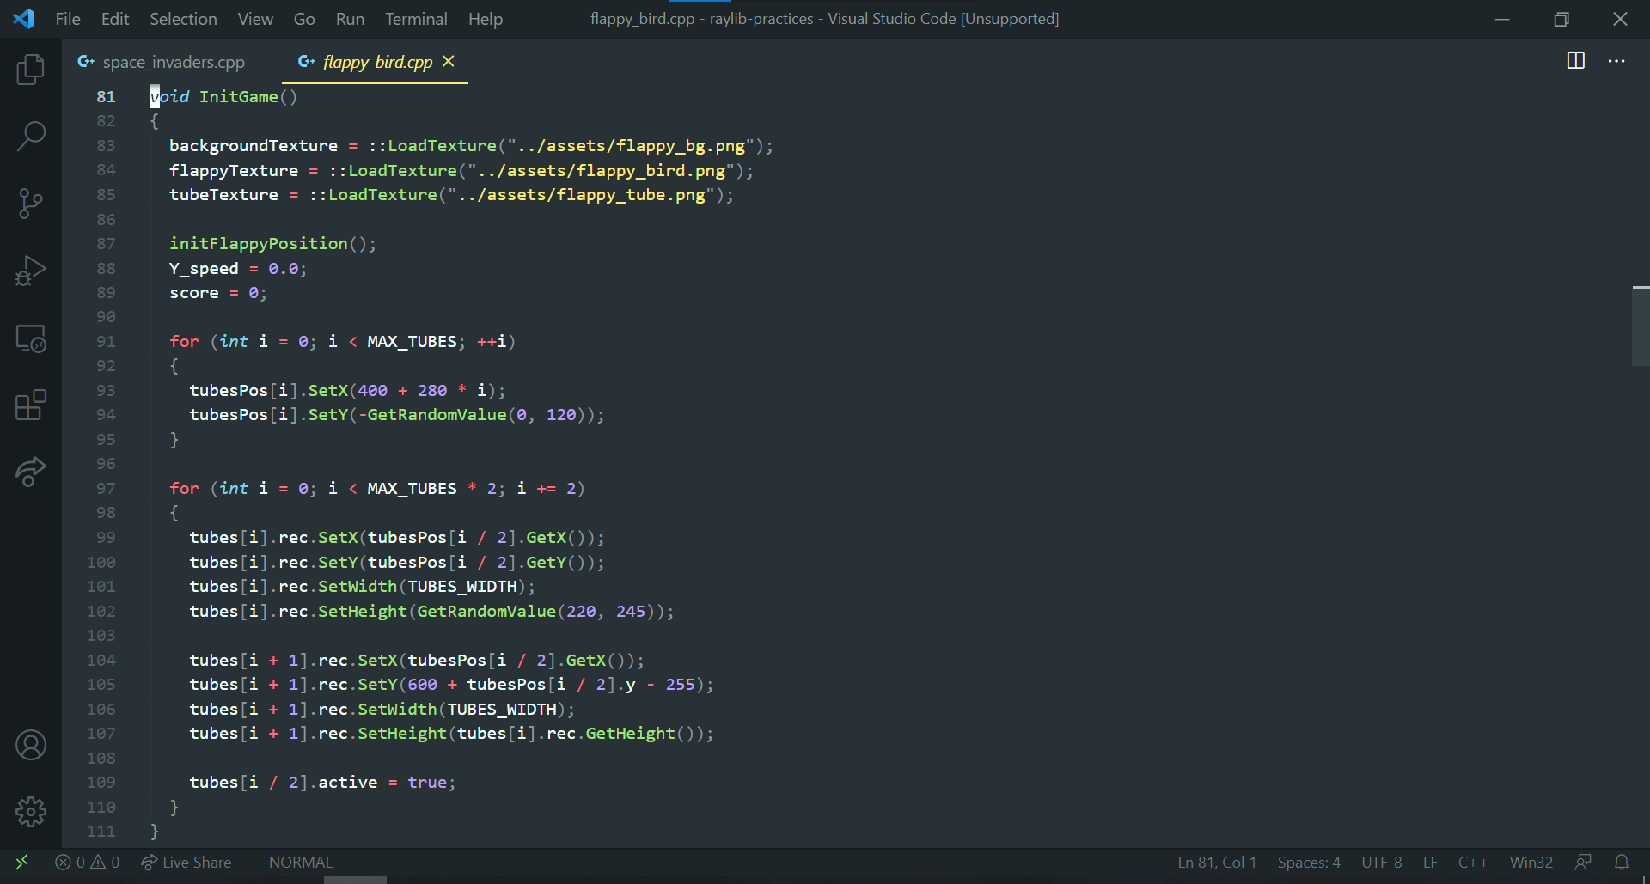Viewport: 1650px width, 884px height.
Task: Open the Extensions view
Action: point(31,405)
